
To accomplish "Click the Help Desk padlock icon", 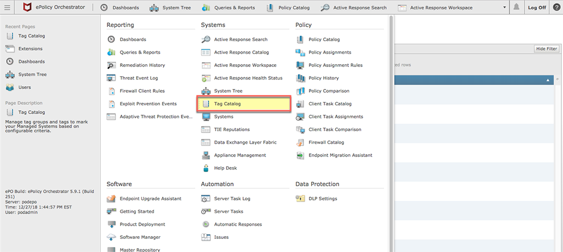I will [x=206, y=168].
